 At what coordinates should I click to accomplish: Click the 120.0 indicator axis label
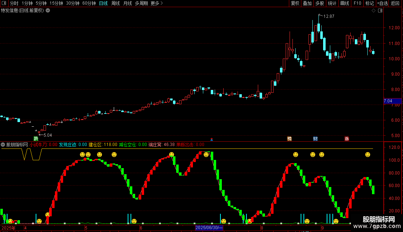(x=394, y=147)
